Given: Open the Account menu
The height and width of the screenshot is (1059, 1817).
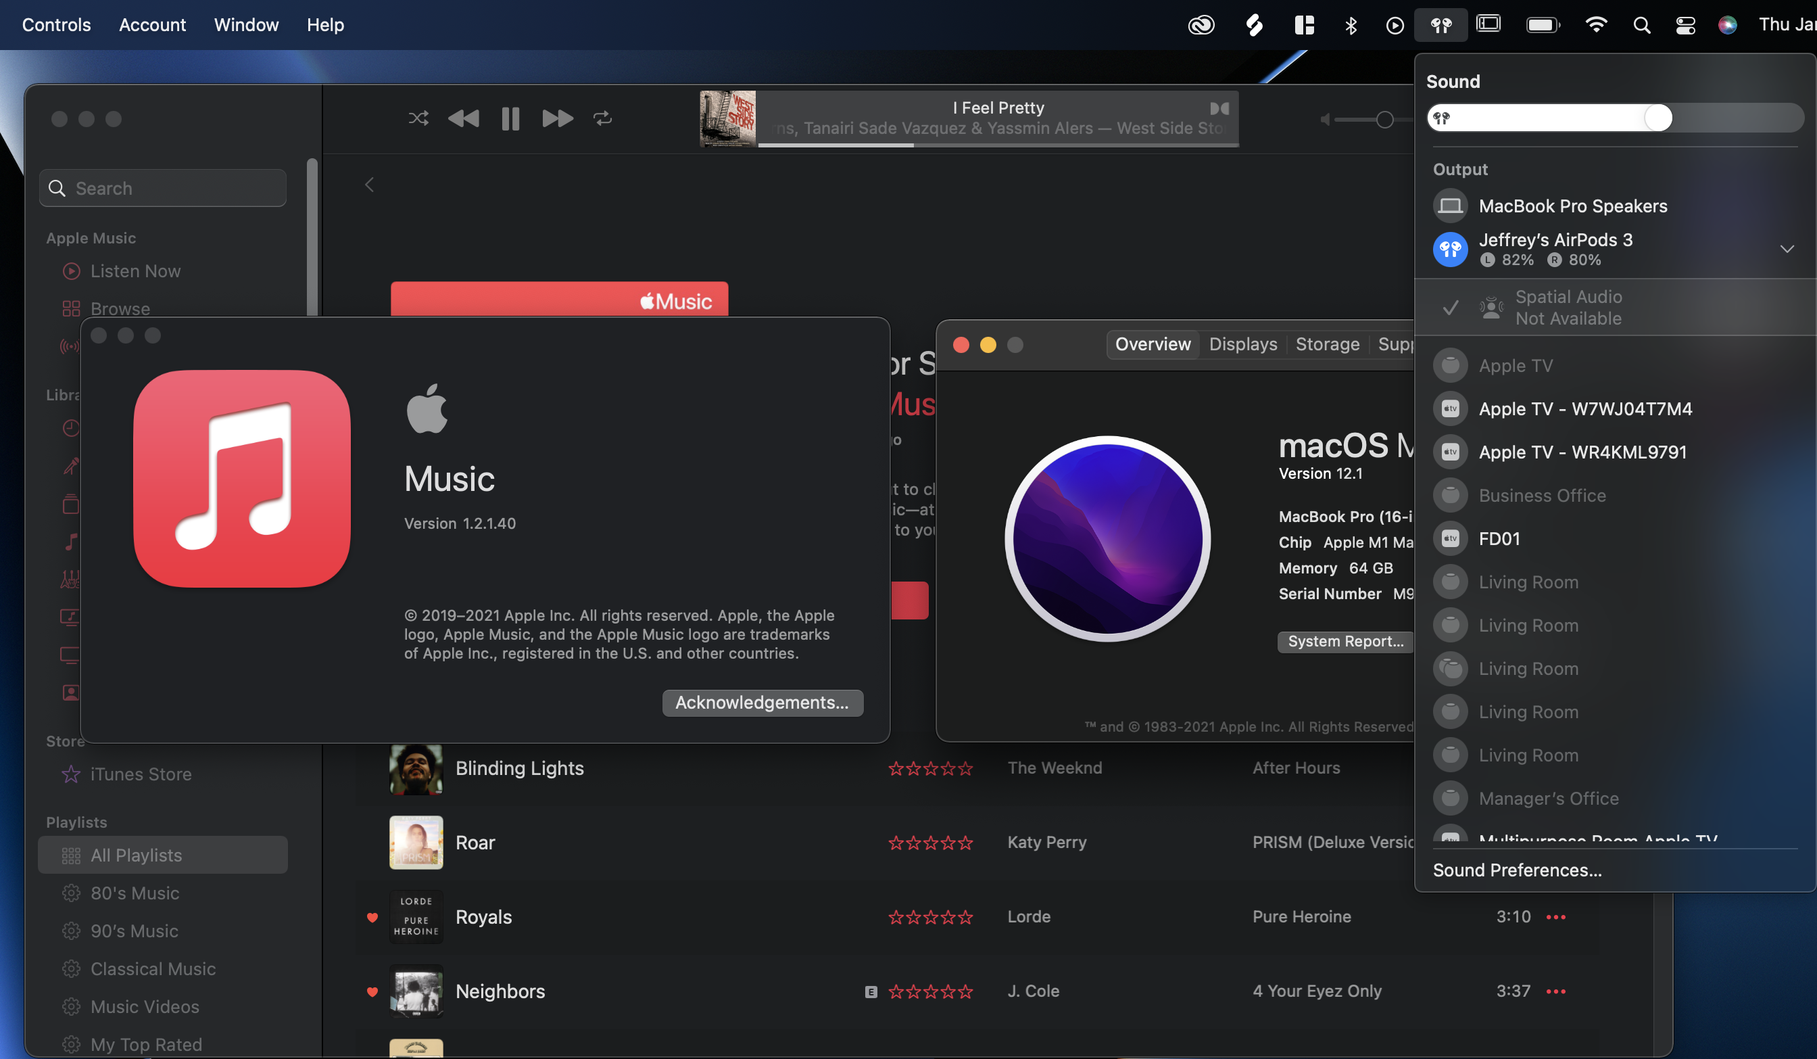Looking at the screenshot, I should 152,25.
